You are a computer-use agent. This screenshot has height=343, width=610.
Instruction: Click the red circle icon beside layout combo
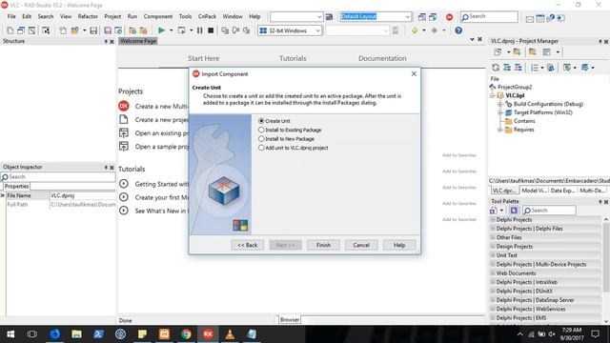(x=449, y=17)
